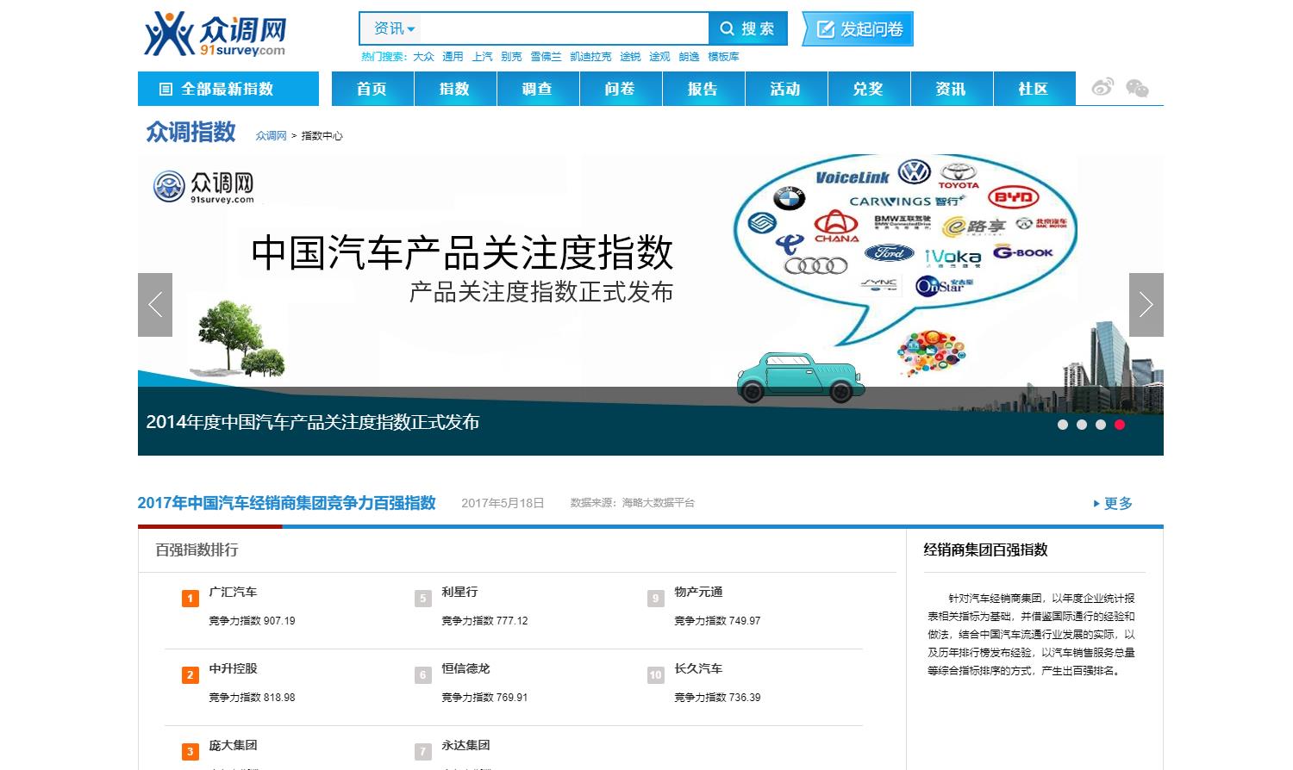Open the 2017年中国汽车经销商集团竞争力百强指数 title
Viewport: 1293px width, 770px height.
pyautogui.click(x=287, y=503)
